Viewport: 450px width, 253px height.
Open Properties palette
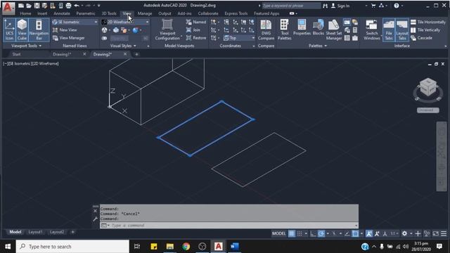coord(302,28)
